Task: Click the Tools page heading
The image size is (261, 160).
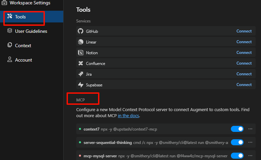Action: [83, 10]
